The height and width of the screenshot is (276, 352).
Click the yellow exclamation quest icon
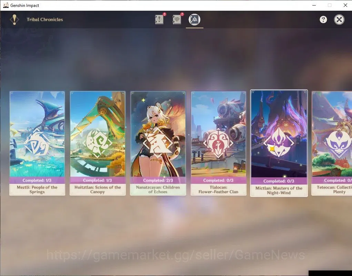click(14, 20)
